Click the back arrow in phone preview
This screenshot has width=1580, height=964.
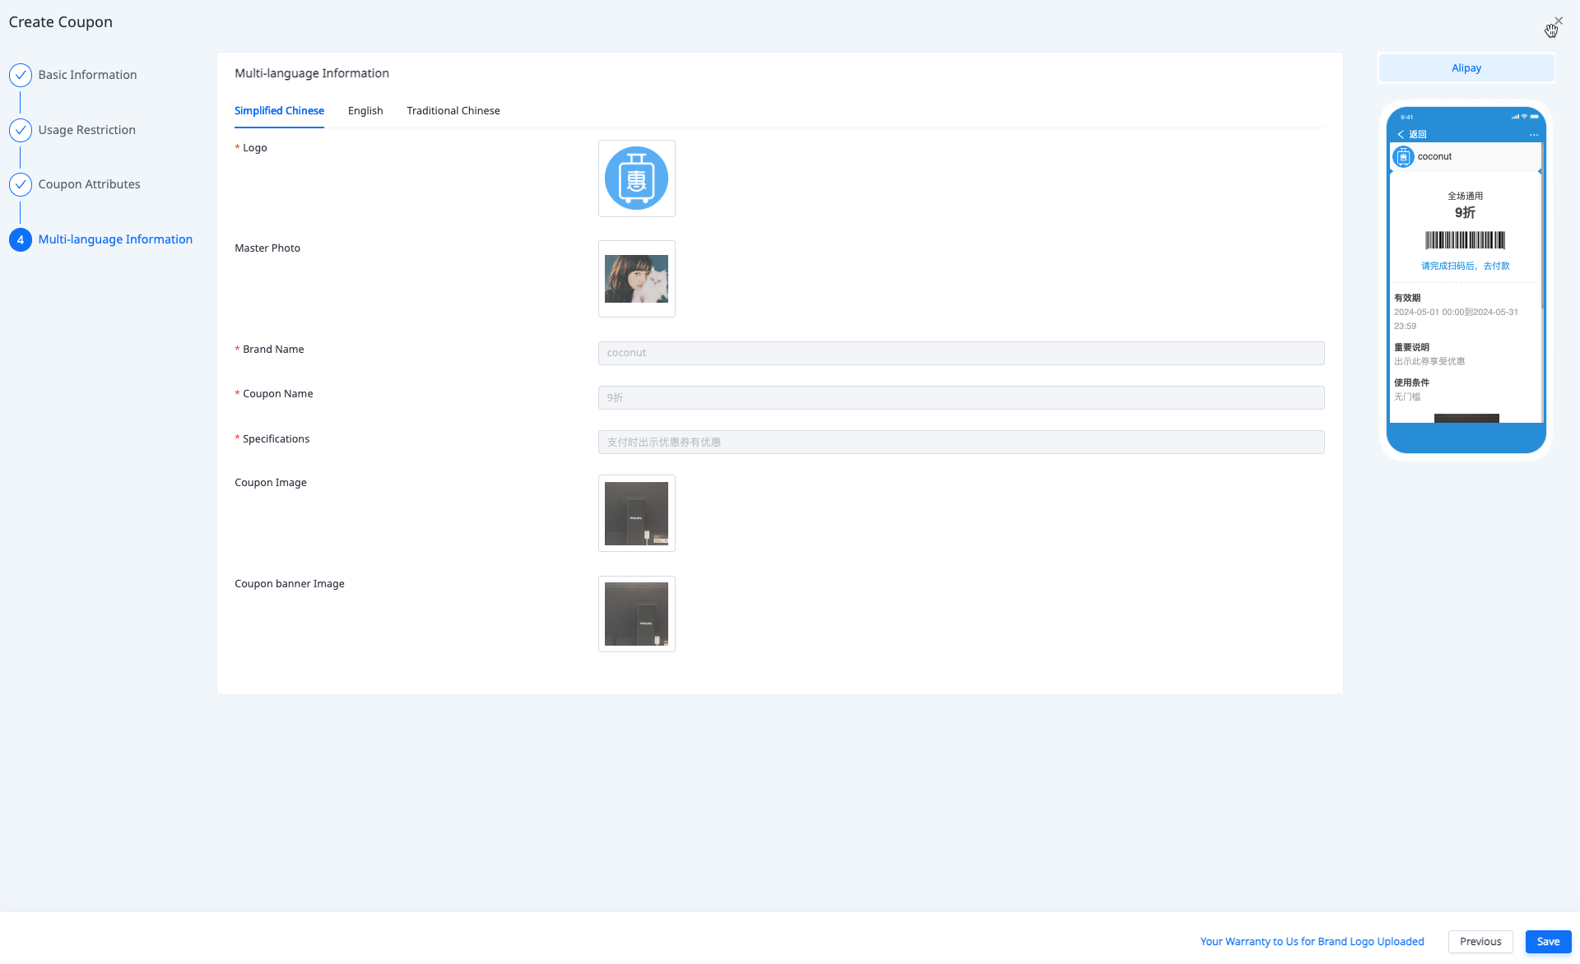[x=1401, y=134]
